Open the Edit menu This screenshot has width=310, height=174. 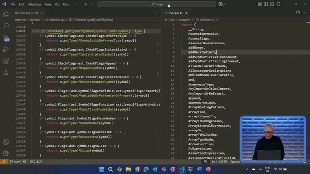tap(21, 4)
